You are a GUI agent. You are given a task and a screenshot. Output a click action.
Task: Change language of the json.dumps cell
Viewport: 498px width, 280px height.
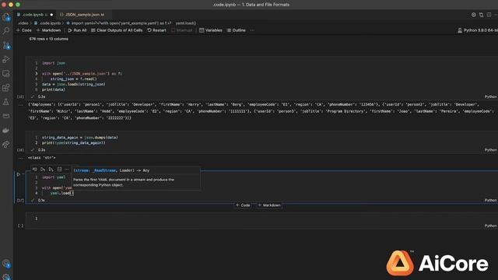pos(490,150)
